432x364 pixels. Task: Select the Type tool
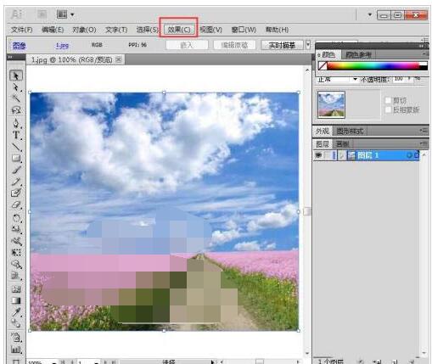16,135
